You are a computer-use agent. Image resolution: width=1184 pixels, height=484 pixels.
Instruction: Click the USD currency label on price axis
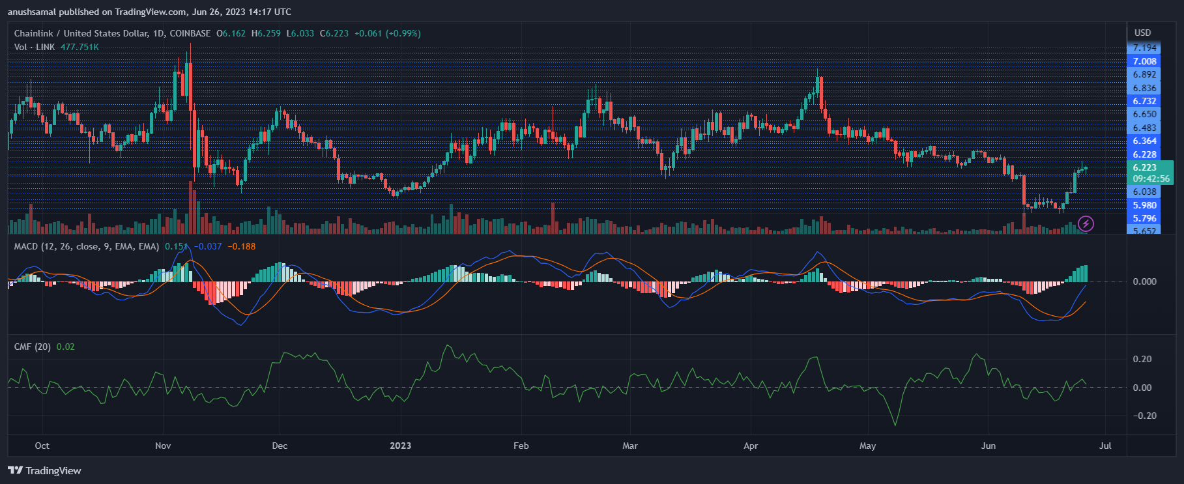coord(1142,33)
